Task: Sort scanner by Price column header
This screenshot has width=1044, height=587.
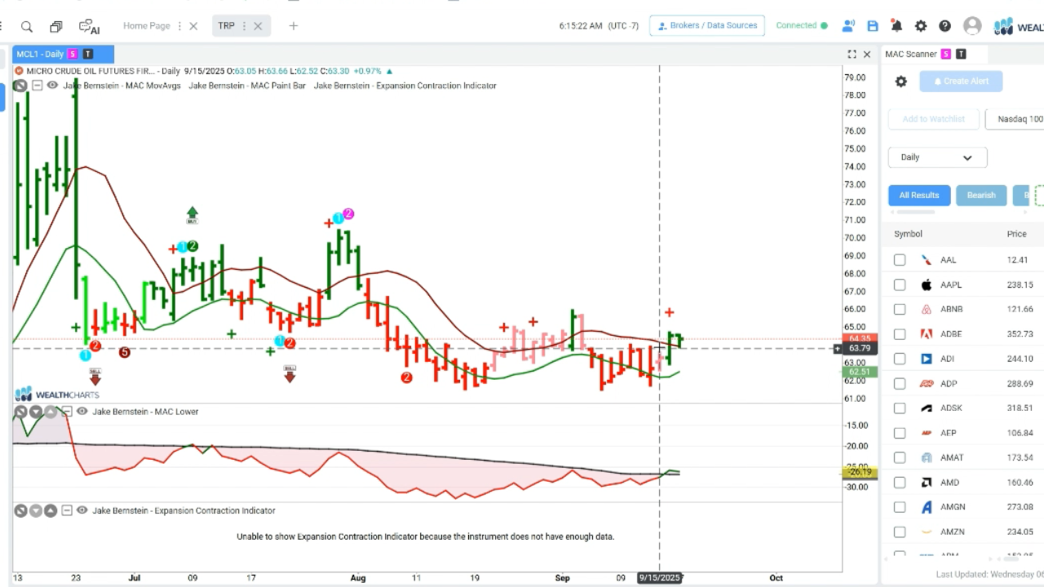Action: tap(1016, 234)
